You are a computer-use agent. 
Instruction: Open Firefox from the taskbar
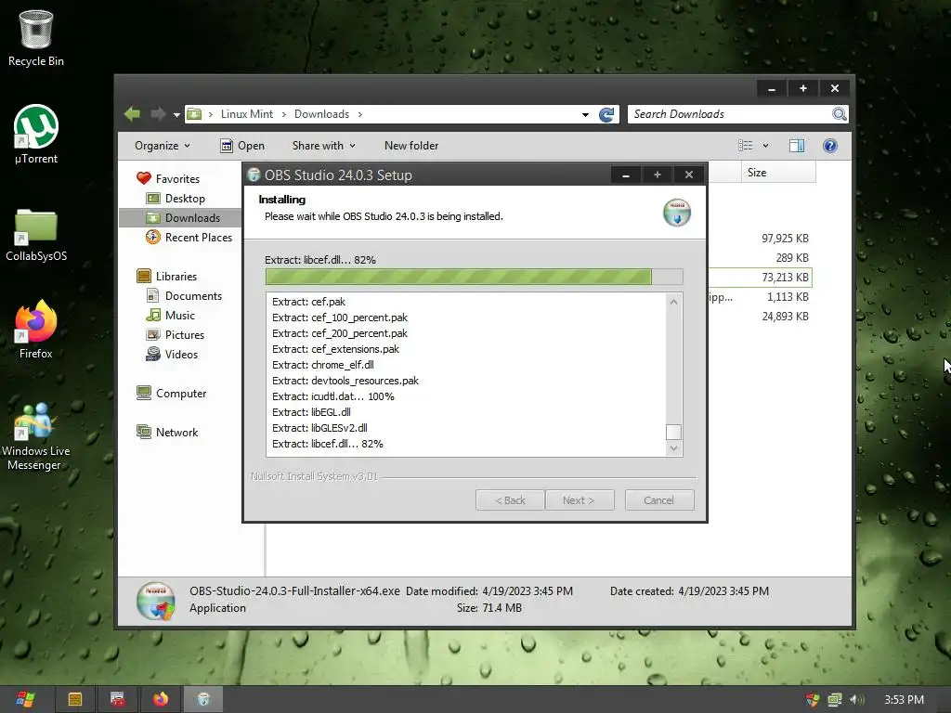161,699
